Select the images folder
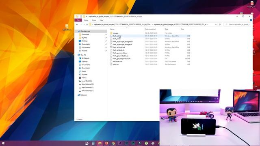The height and width of the screenshot is (146, 260). (x=115, y=33)
